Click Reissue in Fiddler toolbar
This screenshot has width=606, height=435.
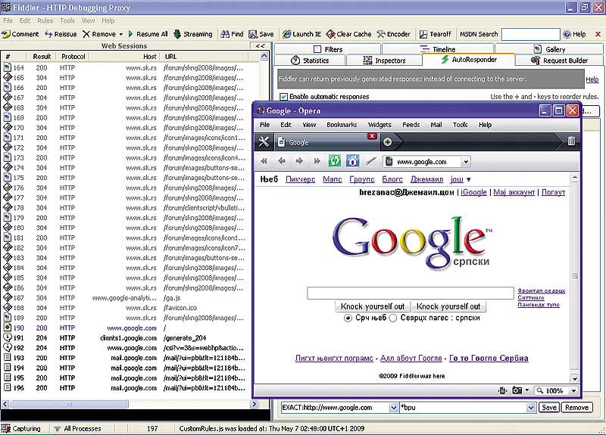point(61,34)
